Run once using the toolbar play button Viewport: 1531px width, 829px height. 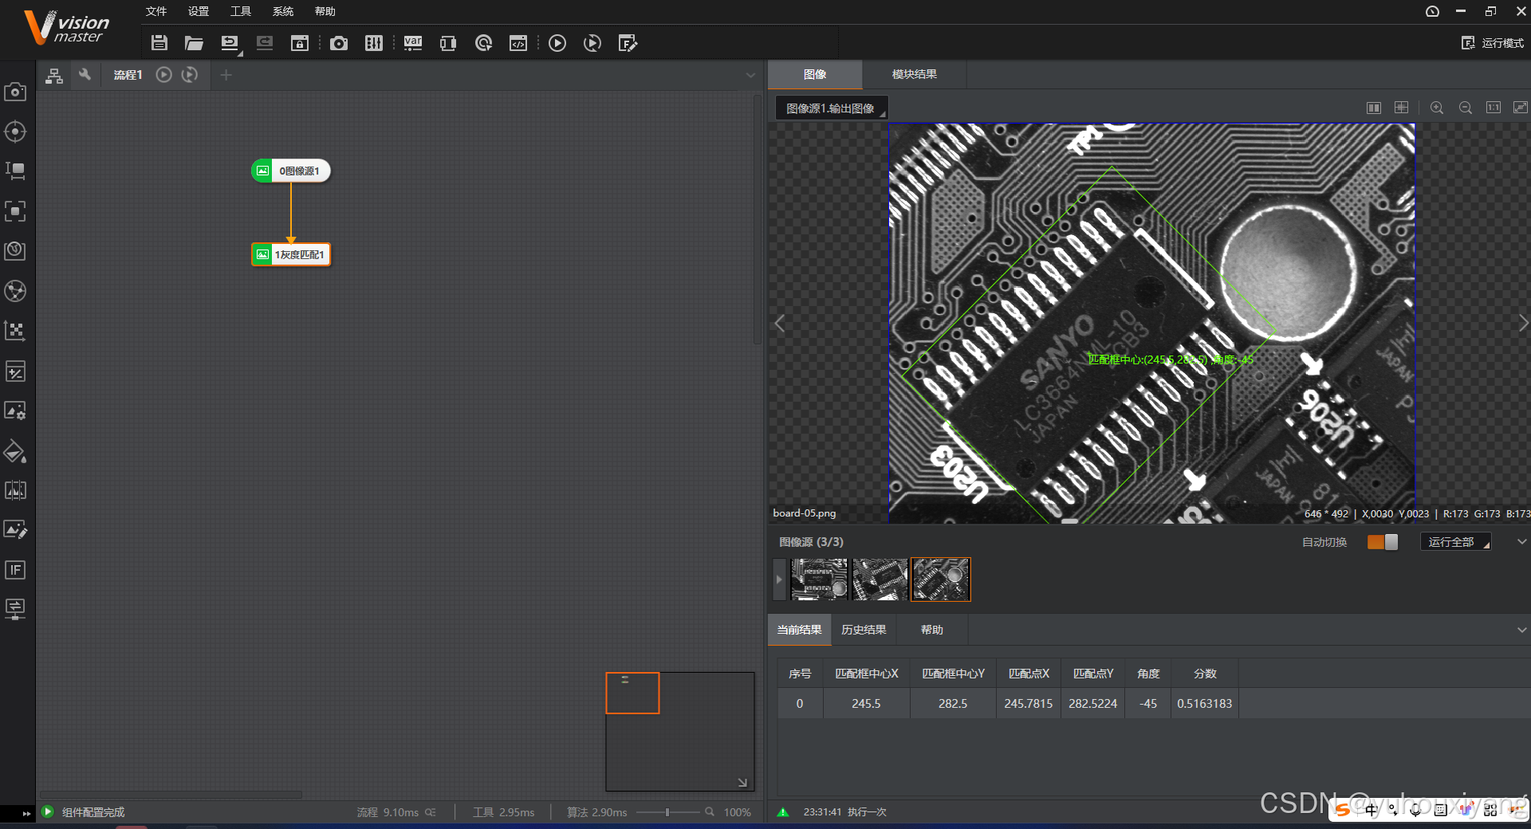tap(557, 43)
